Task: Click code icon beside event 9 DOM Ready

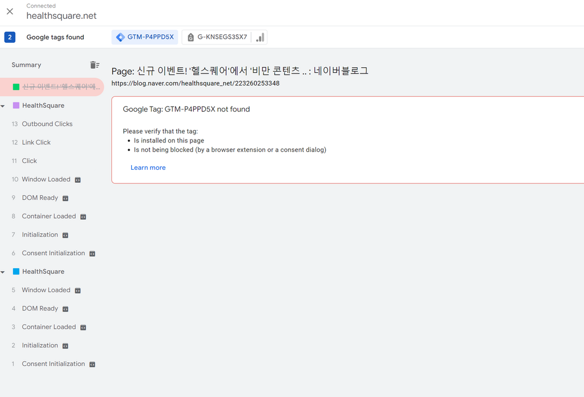Action: pyautogui.click(x=66, y=198)
